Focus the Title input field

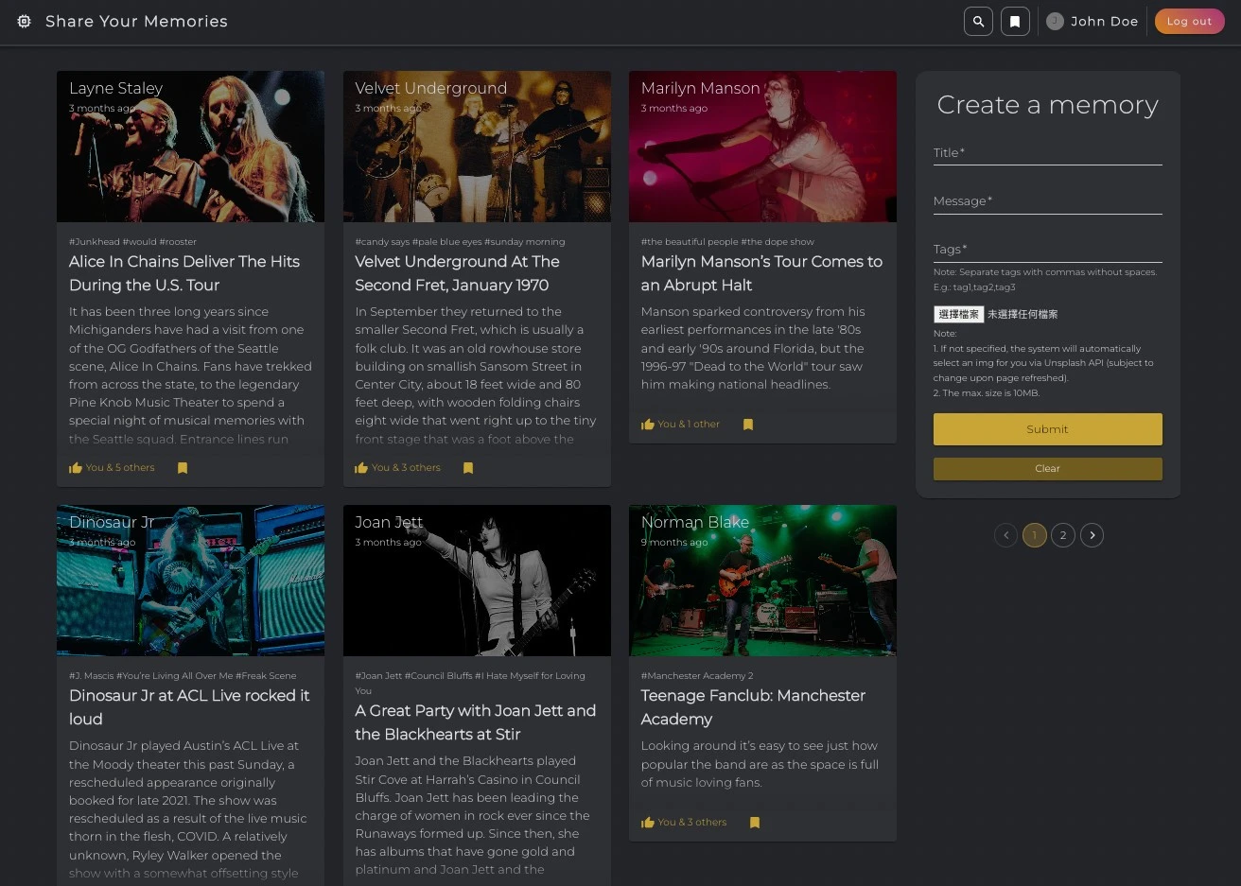(1047, 152)
